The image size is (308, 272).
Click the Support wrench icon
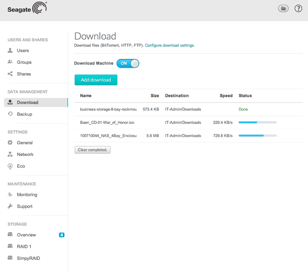[11, 206]
